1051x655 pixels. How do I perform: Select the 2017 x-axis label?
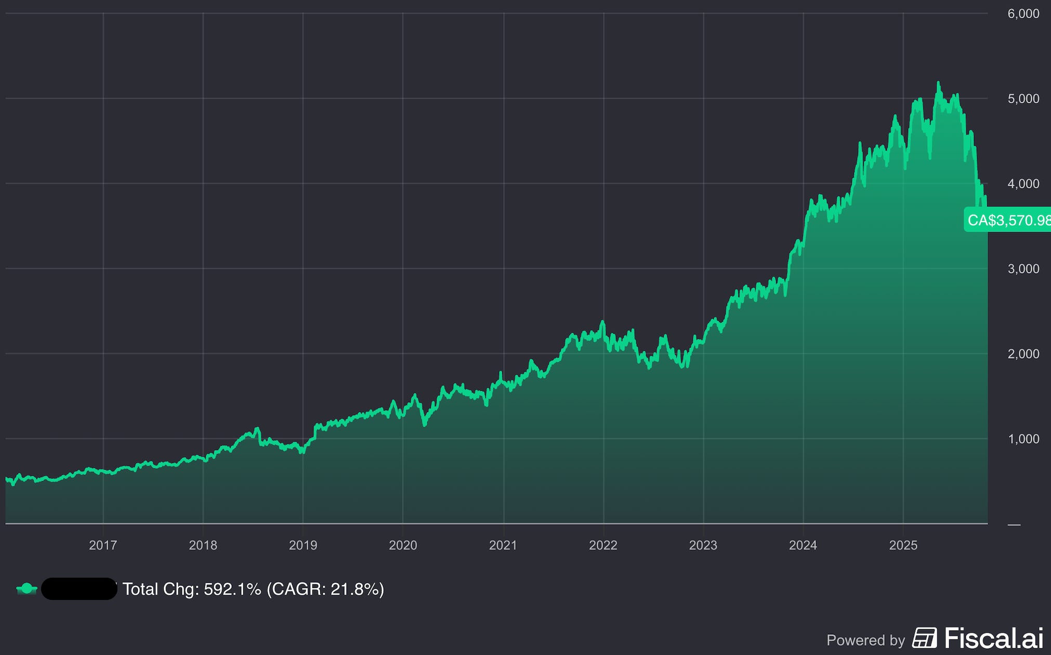pos(103,545)
